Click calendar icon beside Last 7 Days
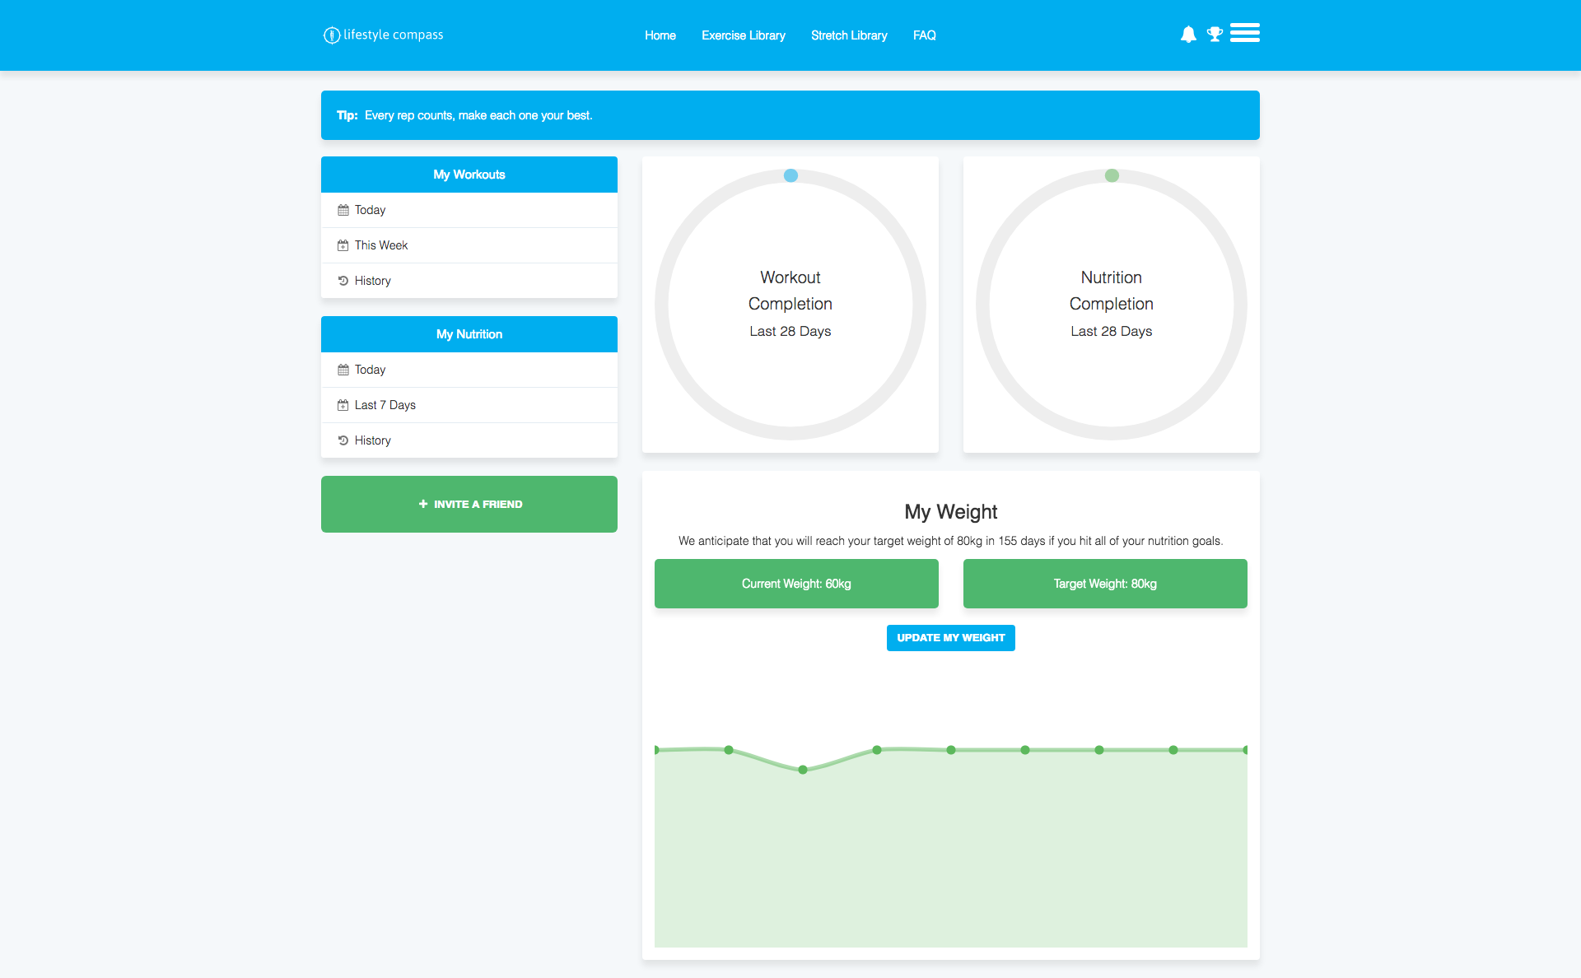The width and height of the screenshot is (1581, 978). tap(343, 405)
